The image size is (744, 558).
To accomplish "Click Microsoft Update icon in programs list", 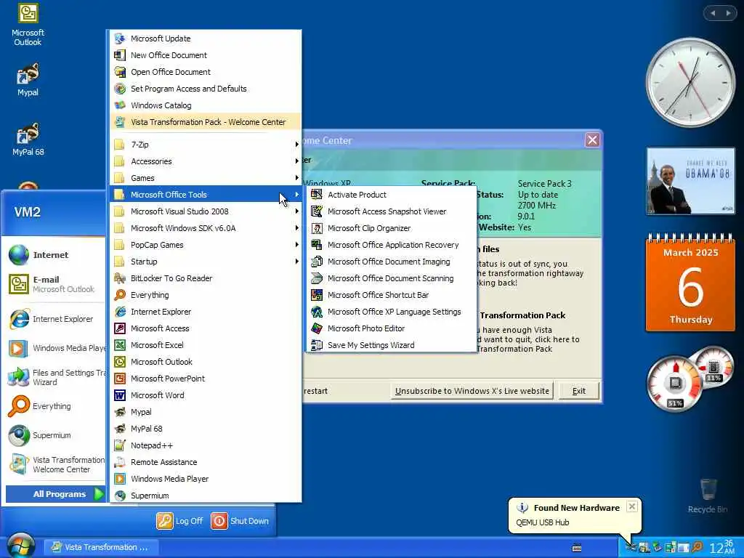I will tap(120, 39).
